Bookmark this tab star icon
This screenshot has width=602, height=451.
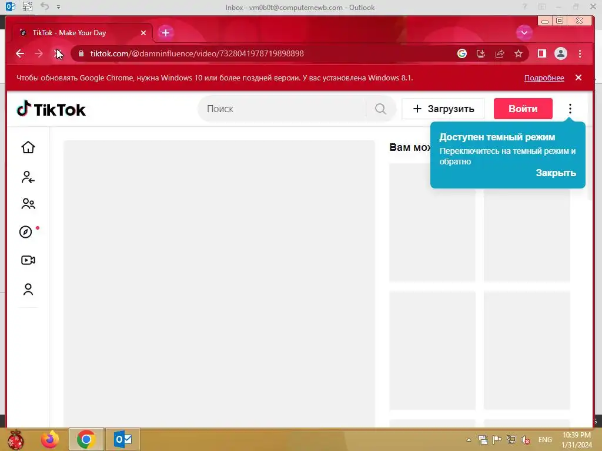(x=519, y=53)
